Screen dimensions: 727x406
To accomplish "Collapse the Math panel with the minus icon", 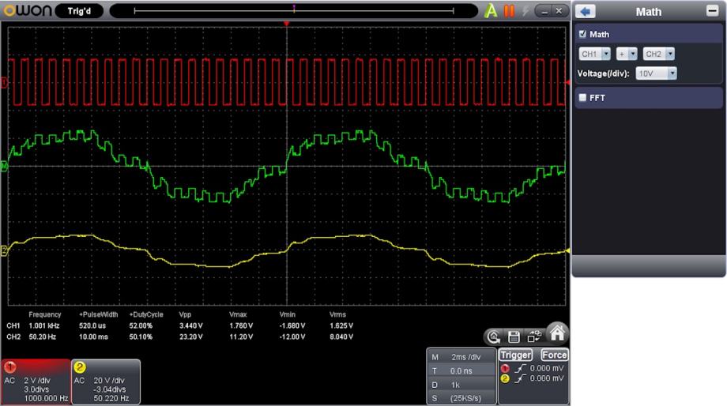I will pos(711,12).
